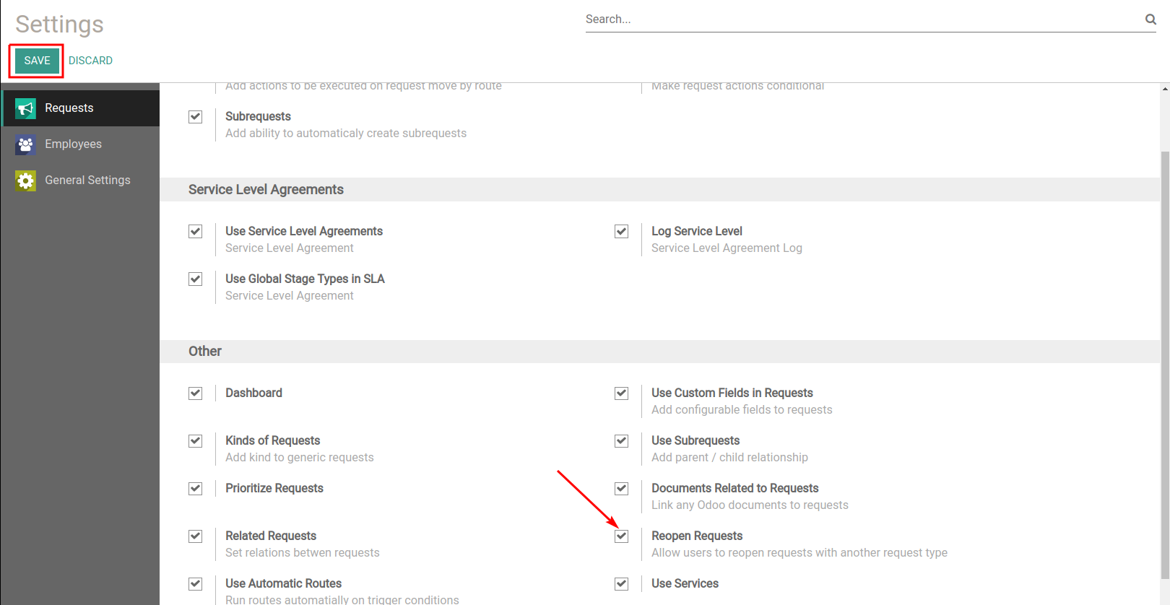This screenshot has width=1170, height=605.
Task: Open the Employees settings section
Action: pos(80,144)
